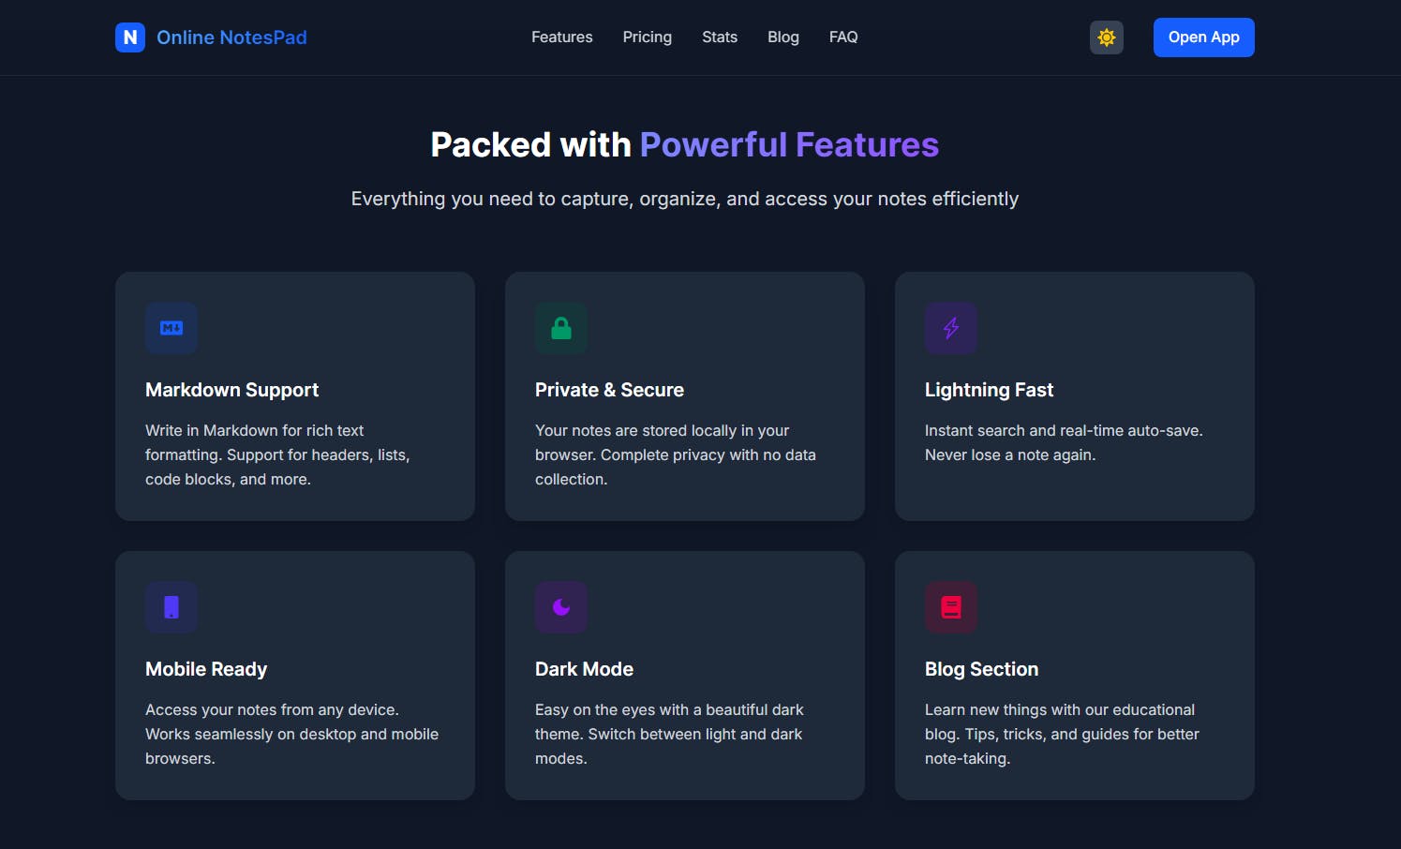The width and height of the screenshot is (1401, 849).
Task: Go to the Pricing nav item
Action: coord(648,37)
